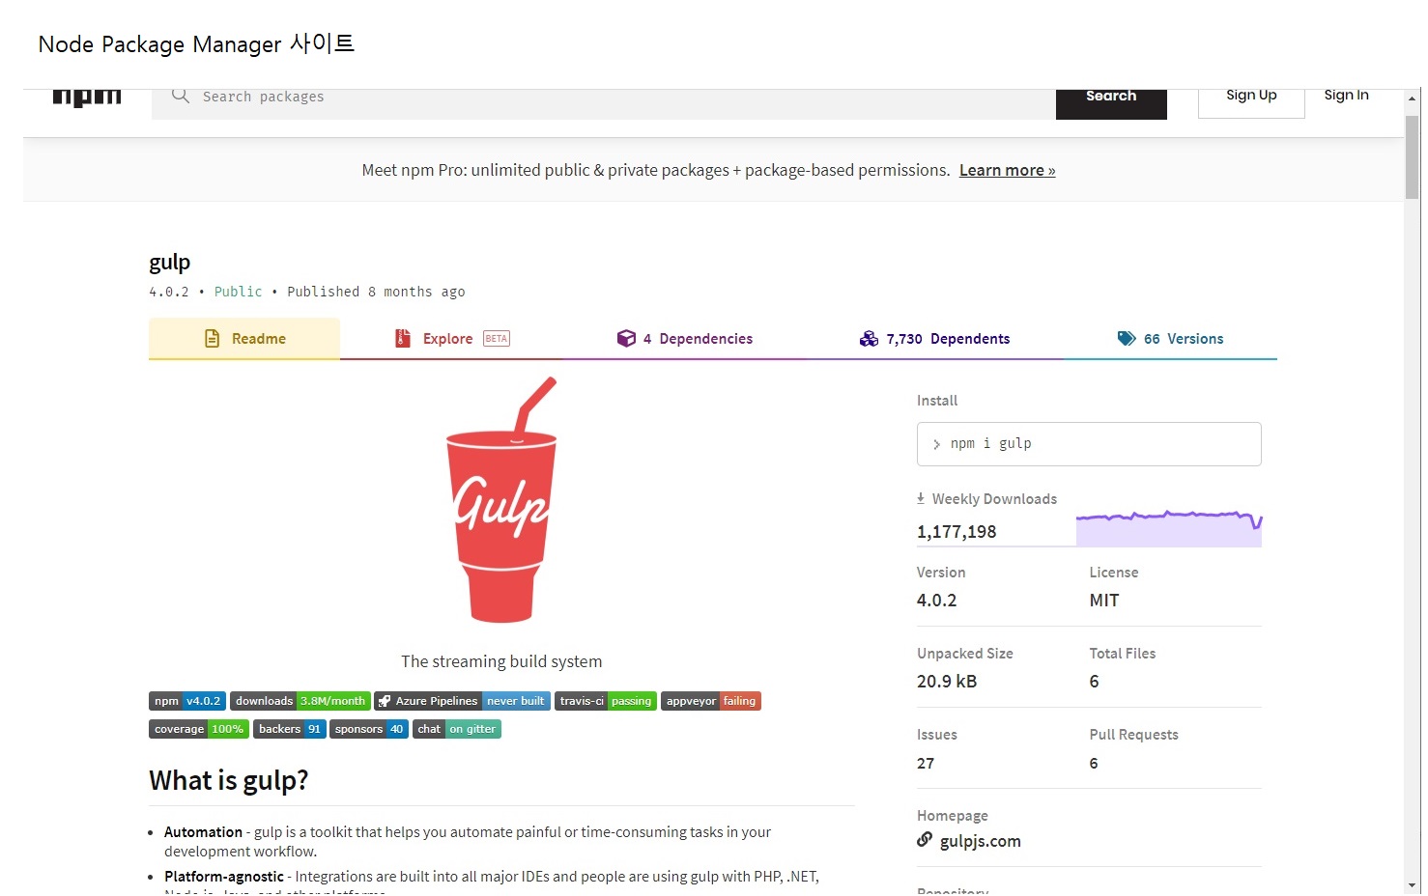Open the Readme tab
Viewport: 1428px width, 896px height.
coord(244,339)
